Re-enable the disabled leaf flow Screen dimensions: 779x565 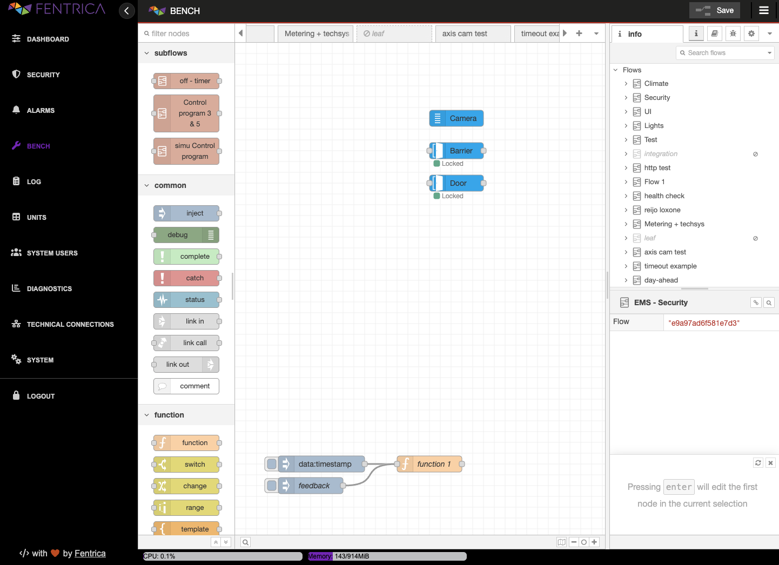[755, 238]
